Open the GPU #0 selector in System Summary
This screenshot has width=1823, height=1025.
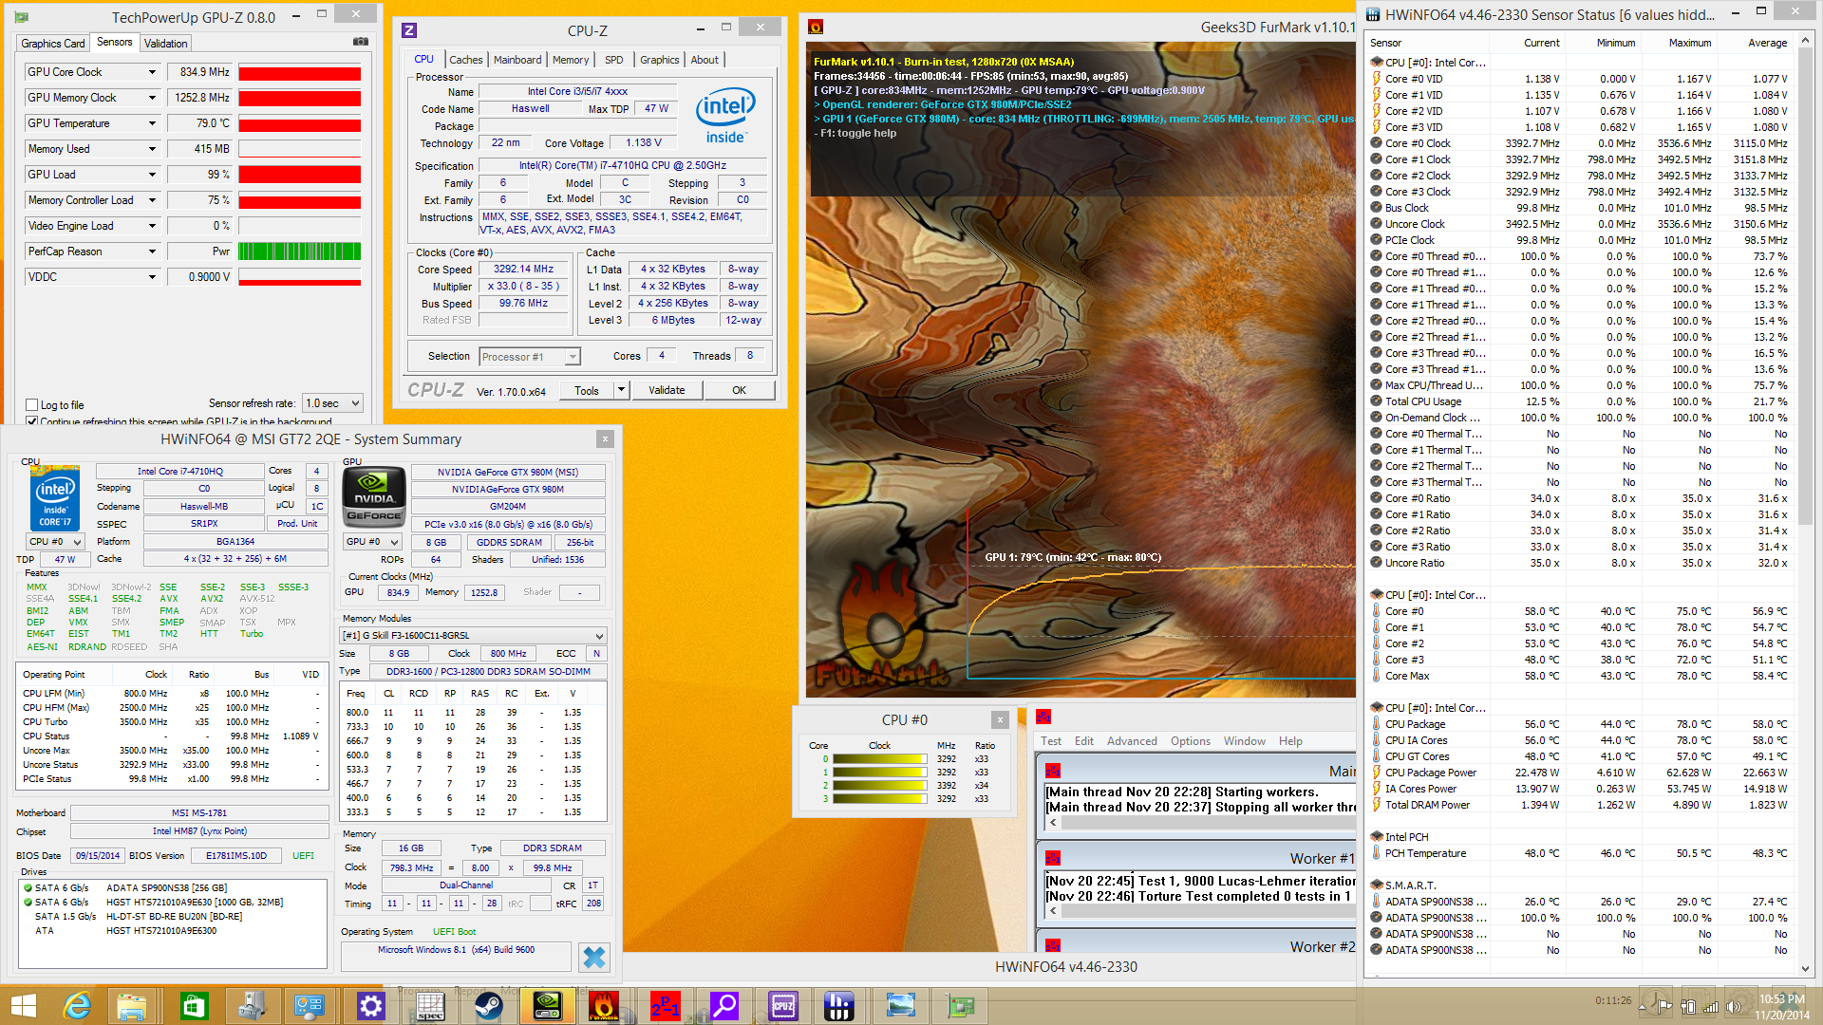(x=372, y=542)
